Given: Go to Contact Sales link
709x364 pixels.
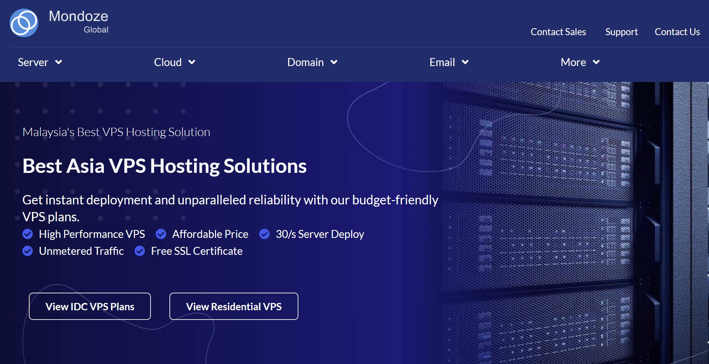Looking at the screenshot, I should click(558, 32).
